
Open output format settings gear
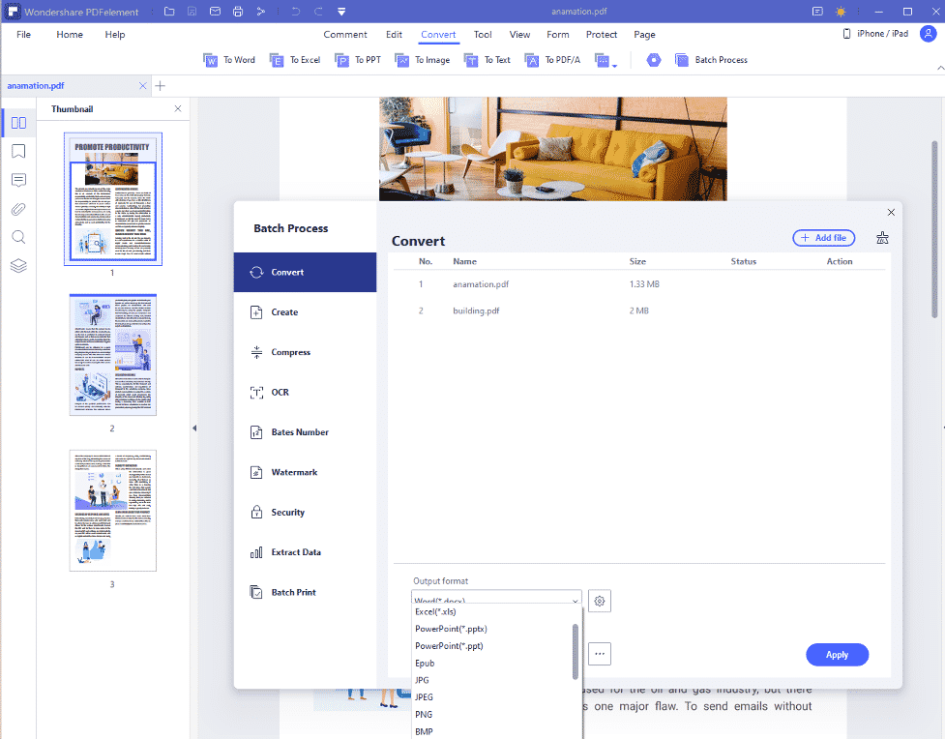point(600,601)
